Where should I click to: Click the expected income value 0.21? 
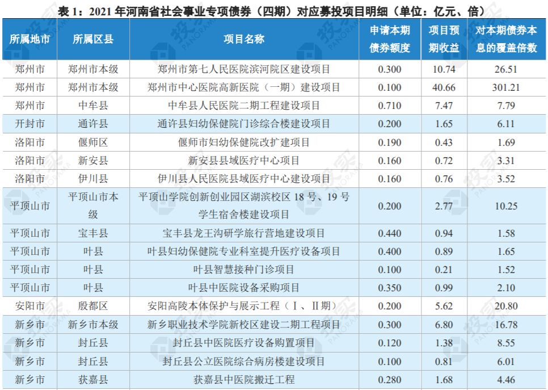coord(444,270)
